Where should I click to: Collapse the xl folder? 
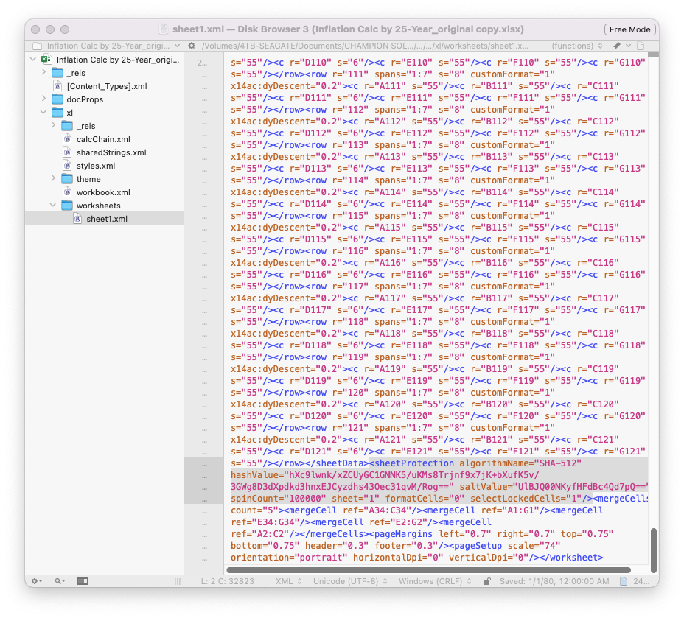[43, 113]
